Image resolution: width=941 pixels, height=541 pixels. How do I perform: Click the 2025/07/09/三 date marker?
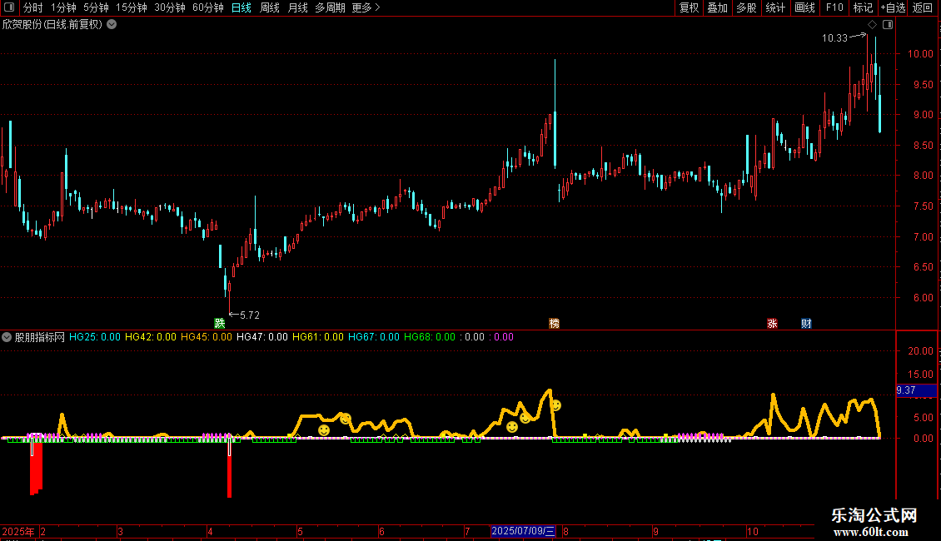point(523,531)
